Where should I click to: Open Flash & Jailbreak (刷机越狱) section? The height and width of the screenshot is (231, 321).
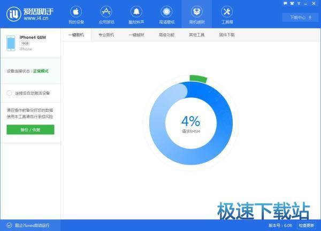197,14
